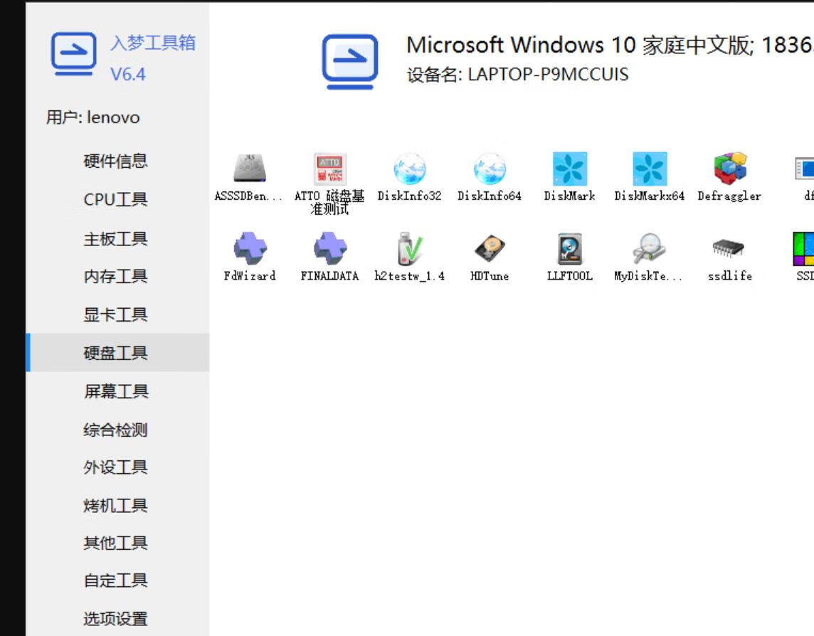Screen dimensions: 814x636
Task: Open DiskInfo32 tool
Action: pyautogui.click(x=410, y=169)
